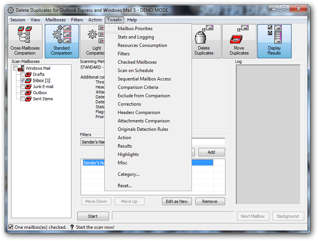
Task: Click the Edit as New button
Action: [177, 201]
